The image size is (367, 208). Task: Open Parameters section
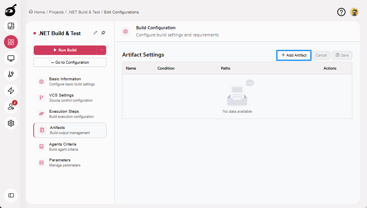point(70,163)
